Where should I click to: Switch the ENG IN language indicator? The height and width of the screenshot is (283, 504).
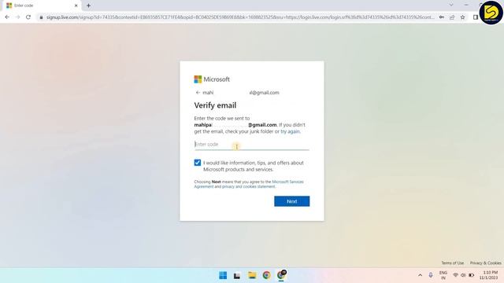tap(443, 275)
